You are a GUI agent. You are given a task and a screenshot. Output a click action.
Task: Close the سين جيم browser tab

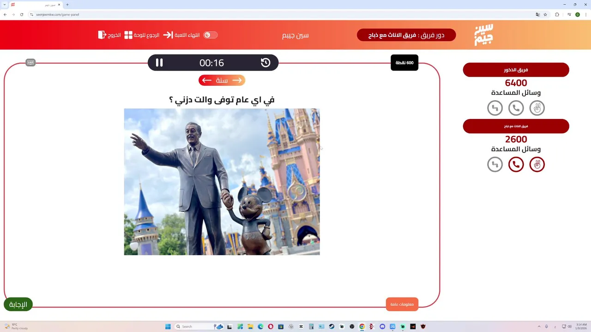(x=59, y=5)
